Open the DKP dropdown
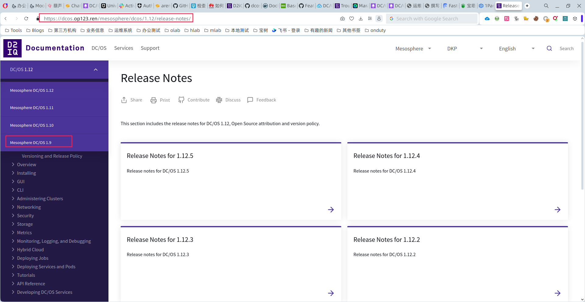The width and height of the screenshot is (585, 302). point(465,49)
